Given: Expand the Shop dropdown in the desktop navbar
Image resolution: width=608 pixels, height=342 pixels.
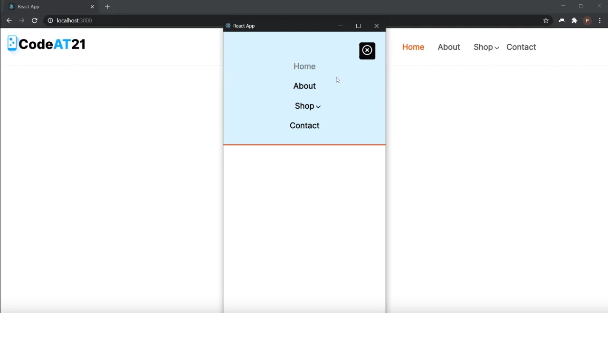Looking at the screenshot, I should tap(486, 47).
